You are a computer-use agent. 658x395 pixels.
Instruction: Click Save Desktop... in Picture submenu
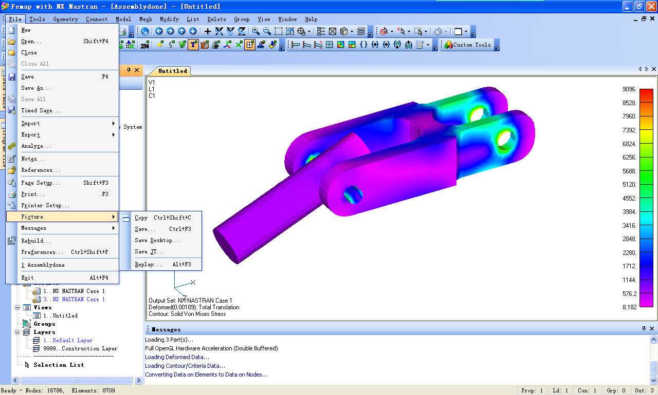coord(160,240)
